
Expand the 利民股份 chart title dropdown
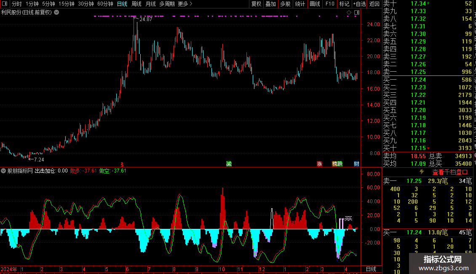tap(56, 13)
